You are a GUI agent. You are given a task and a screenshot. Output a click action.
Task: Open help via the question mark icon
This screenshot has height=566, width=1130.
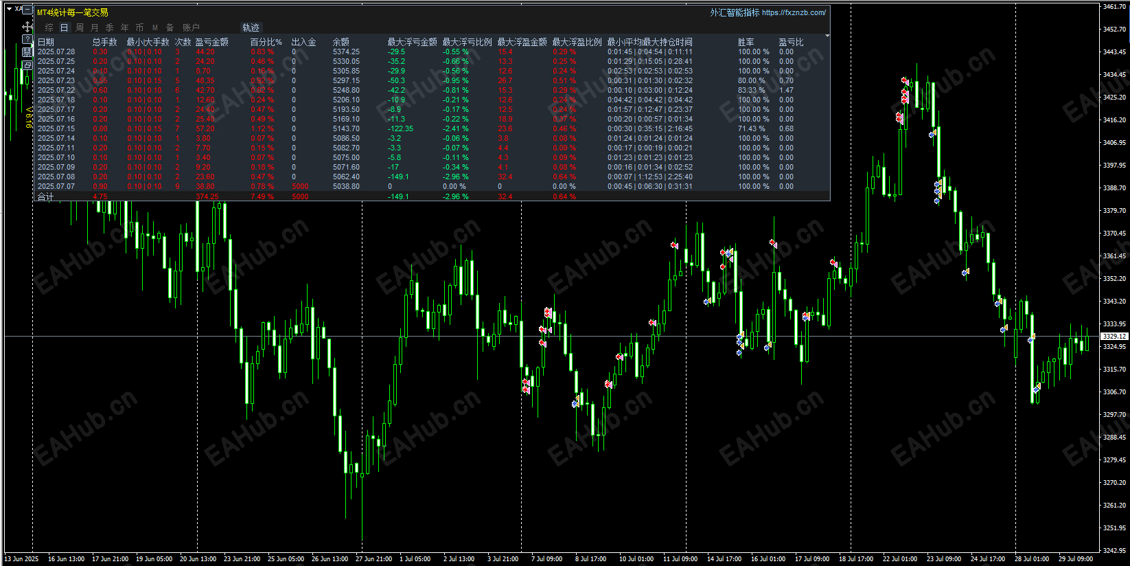[x=27, y=40]
